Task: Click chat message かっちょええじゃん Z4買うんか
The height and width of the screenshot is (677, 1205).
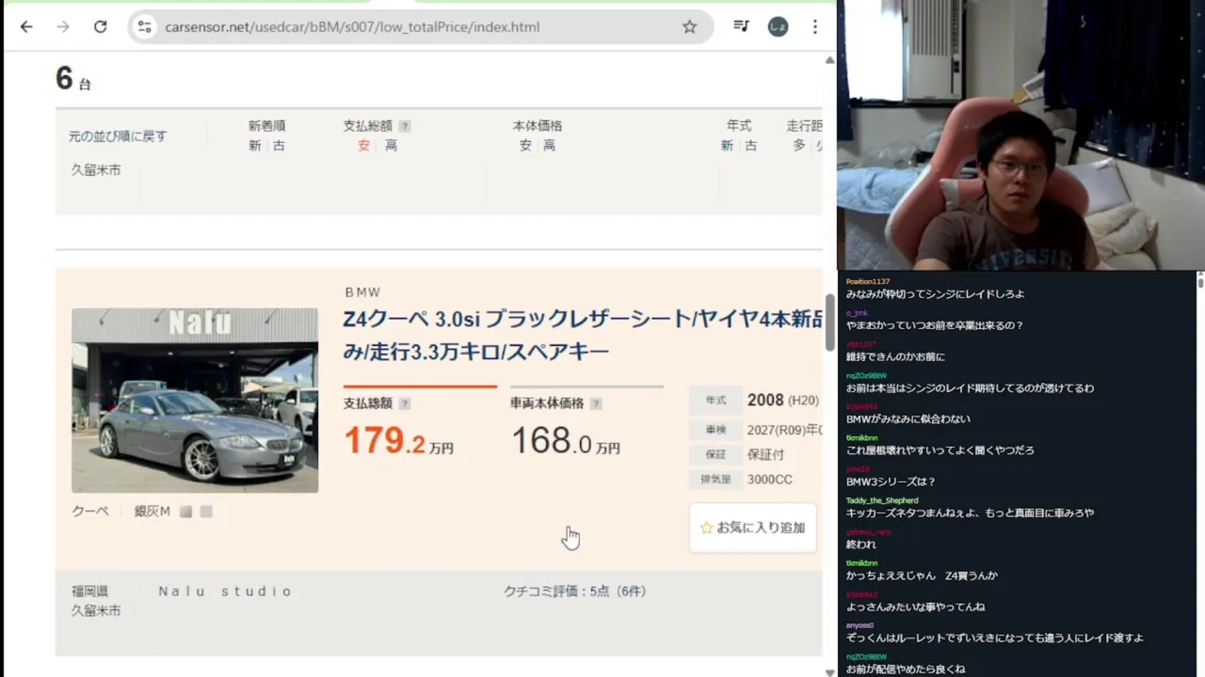Action: coord(922,575)
